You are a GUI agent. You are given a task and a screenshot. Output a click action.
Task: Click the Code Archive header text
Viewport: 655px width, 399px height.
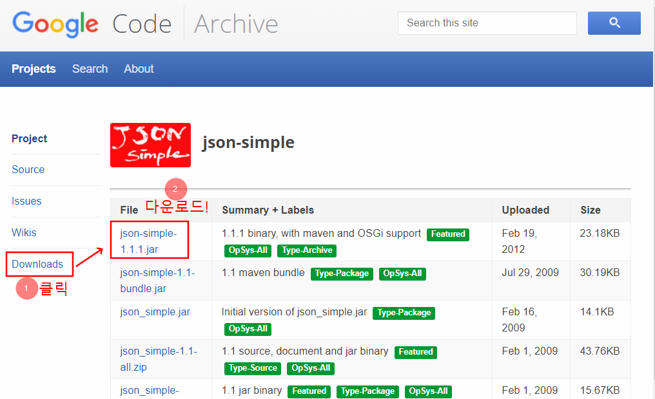[195, 24]
